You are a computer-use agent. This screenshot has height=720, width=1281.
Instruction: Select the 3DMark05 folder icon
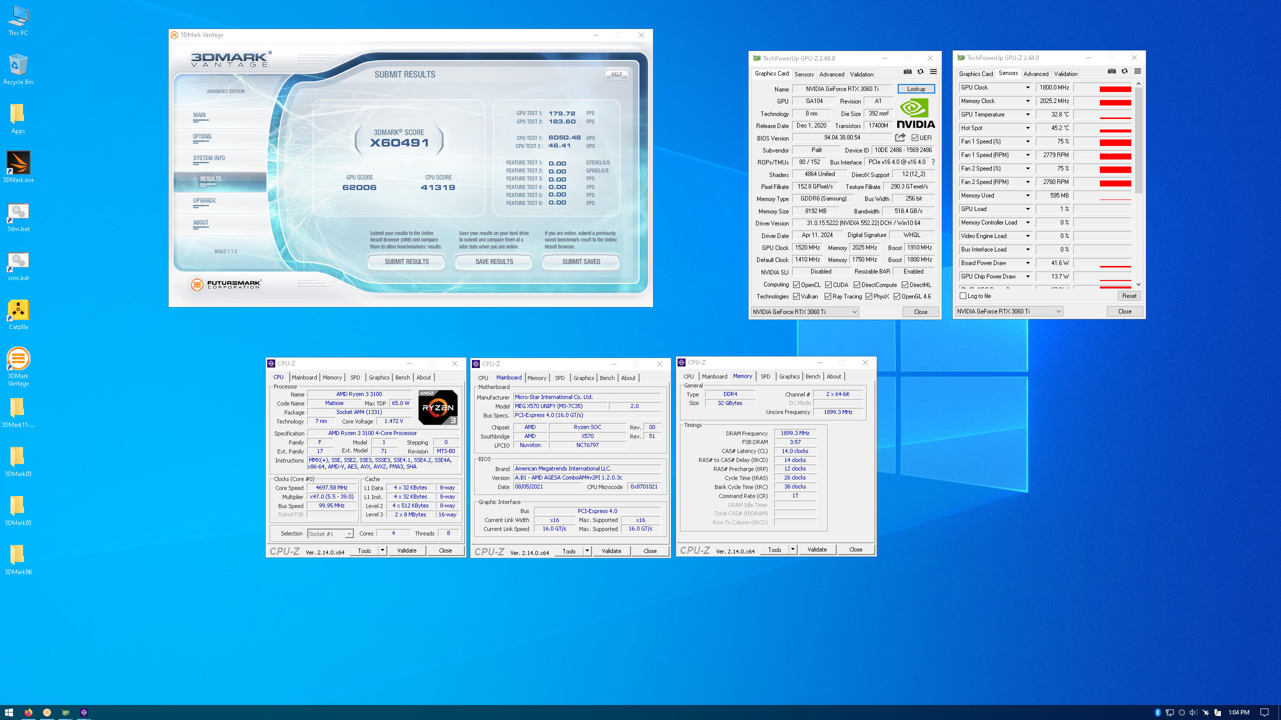[x=18, y=510]
